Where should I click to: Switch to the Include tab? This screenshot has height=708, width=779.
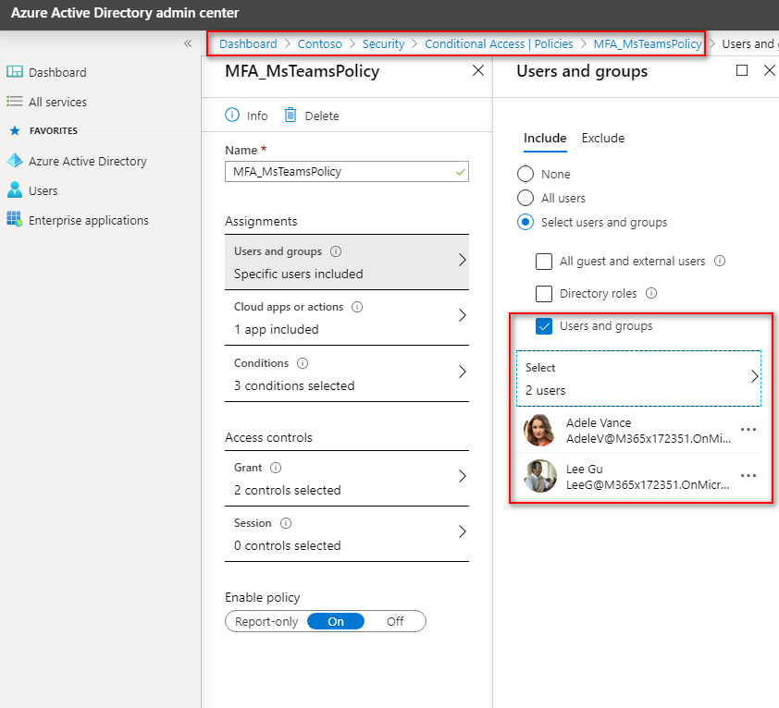(545, 138)
